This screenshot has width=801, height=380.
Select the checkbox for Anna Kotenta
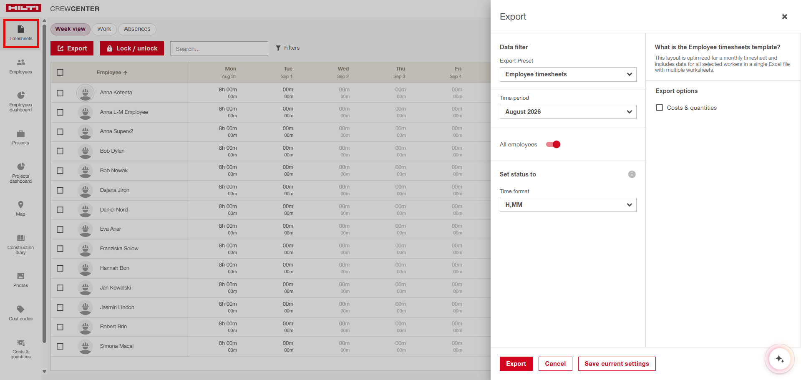(x=60, y=93)
